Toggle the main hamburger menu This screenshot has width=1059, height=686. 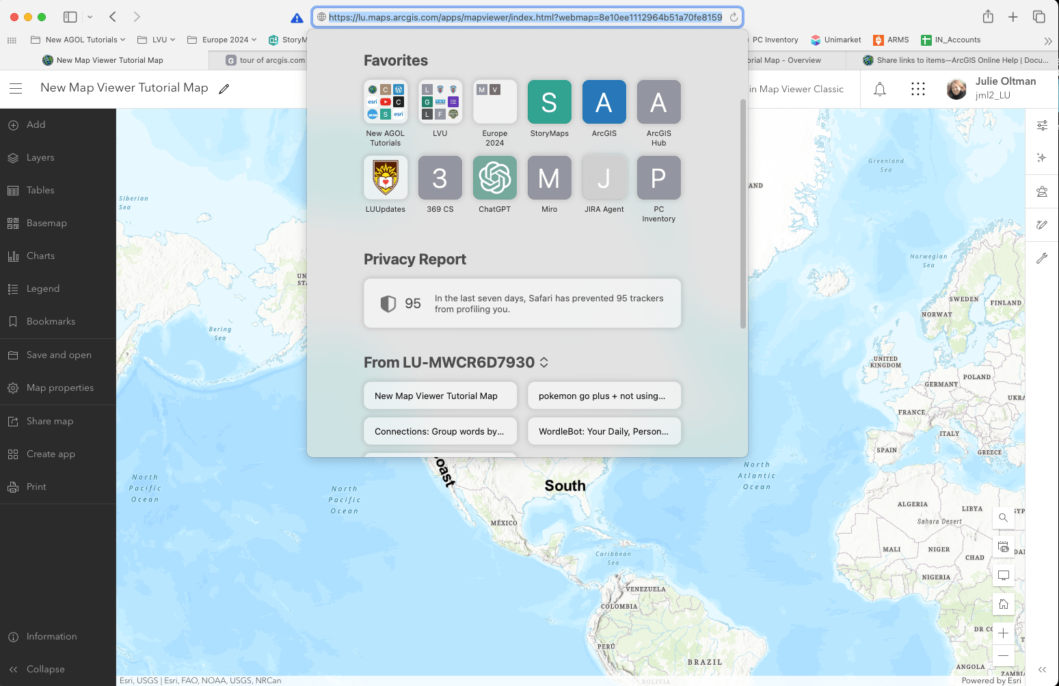[16, 89]
